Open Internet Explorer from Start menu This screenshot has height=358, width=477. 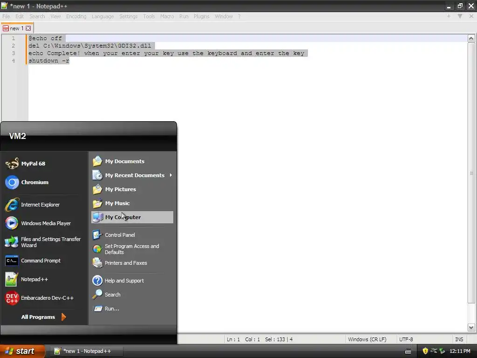pos(32,205)
